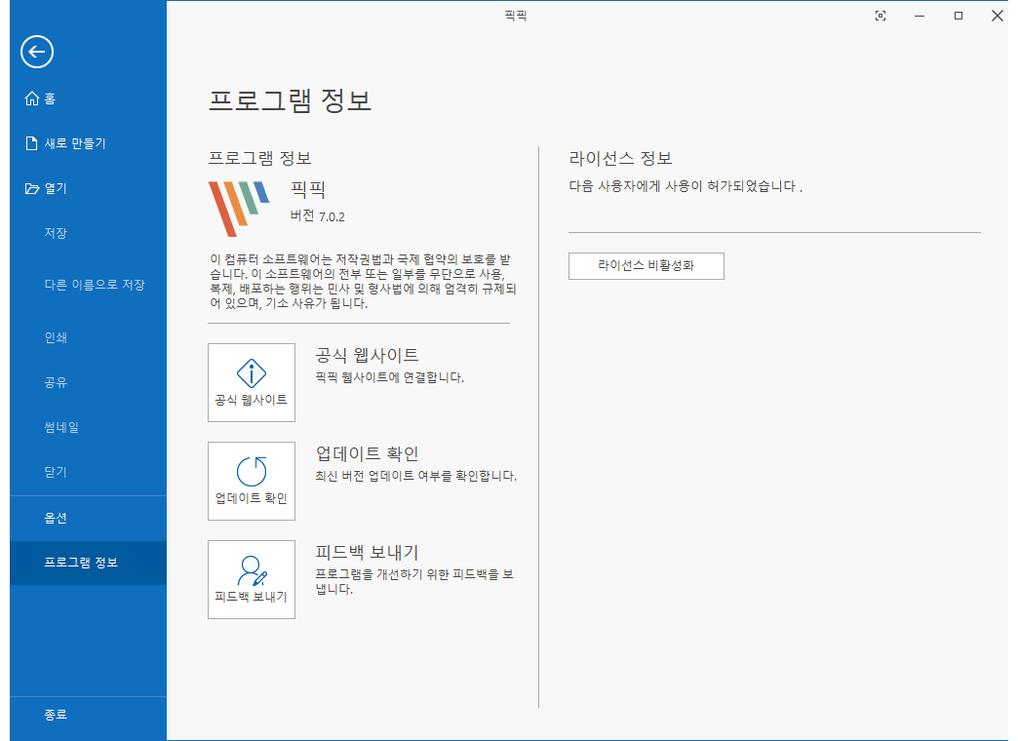Click the 공식 웹사이트 tile button
1018x741 pixels.
pyautogui.click(x=252, y=382)
